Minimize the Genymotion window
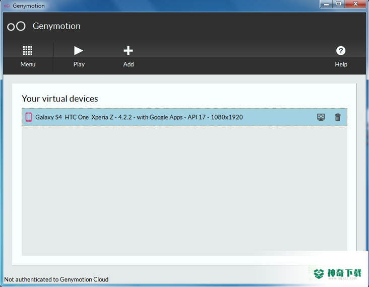Screen dimensions: 369x287 [x=326, y=4]
